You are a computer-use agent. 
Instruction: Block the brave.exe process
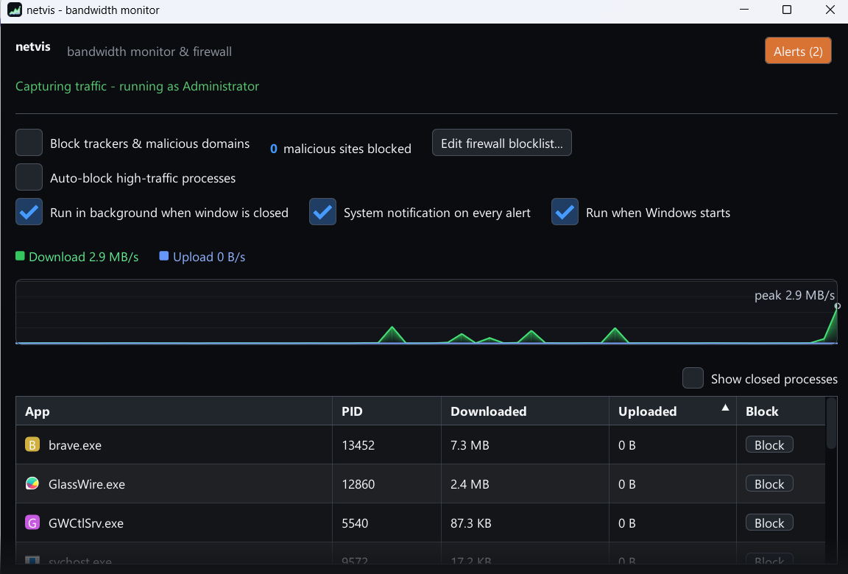point(769,444)
